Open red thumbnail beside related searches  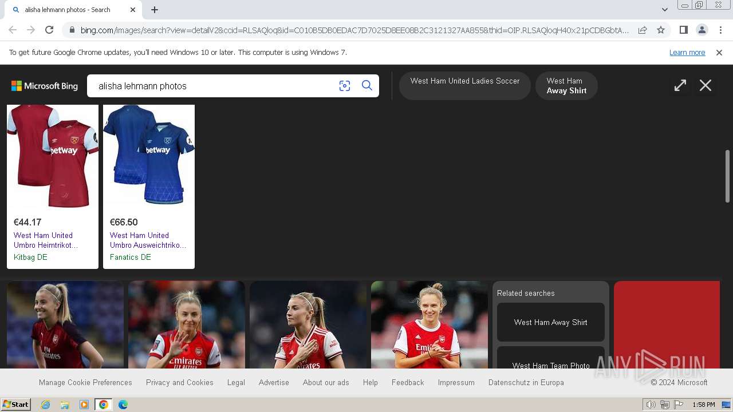coord(667,324)
